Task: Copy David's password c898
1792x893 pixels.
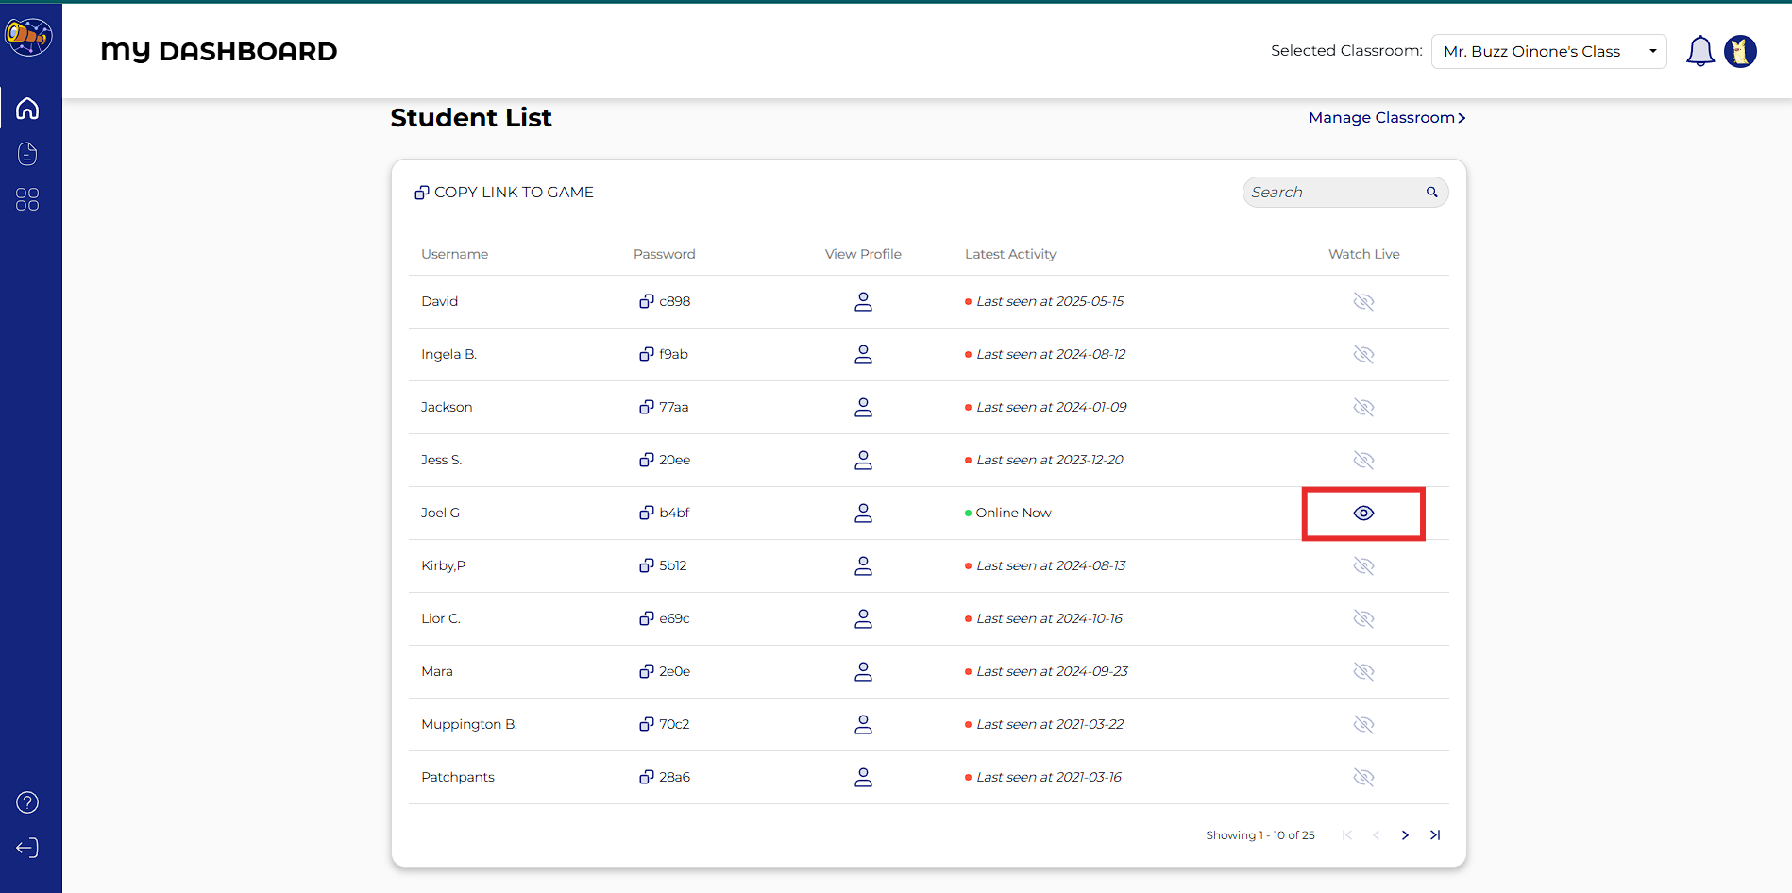Action: click(x=647, y=301)
